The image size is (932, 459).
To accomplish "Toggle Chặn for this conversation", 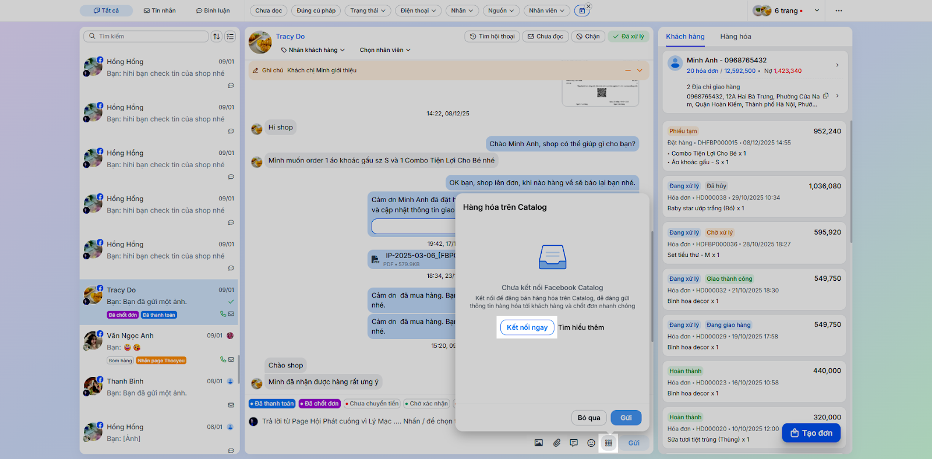I will coord(588,36).
